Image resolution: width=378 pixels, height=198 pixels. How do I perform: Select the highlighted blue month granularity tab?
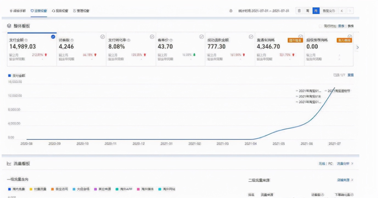coord(316,11)
